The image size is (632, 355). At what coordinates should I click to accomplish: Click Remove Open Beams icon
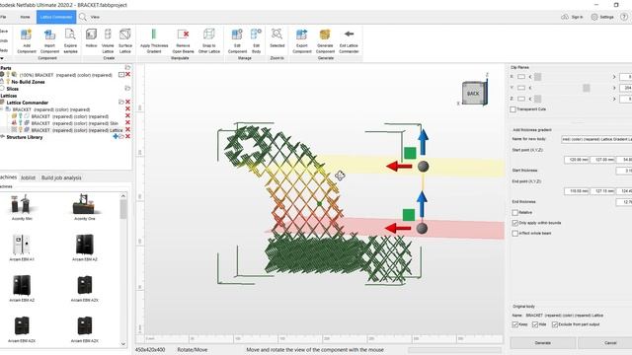point(183,35)
